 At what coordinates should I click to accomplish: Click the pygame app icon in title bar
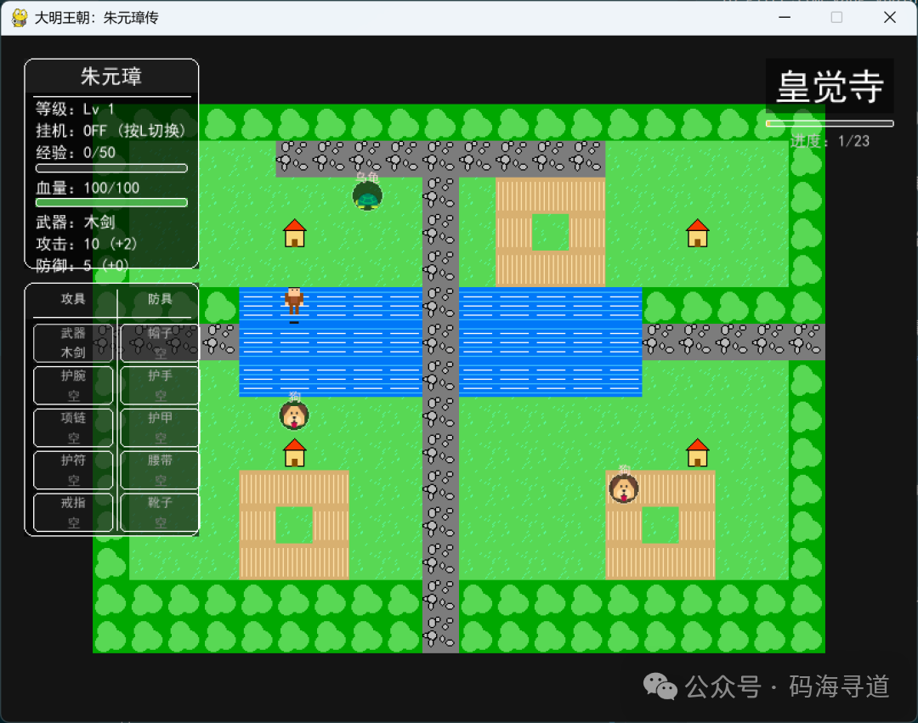(x=20, y=18)
